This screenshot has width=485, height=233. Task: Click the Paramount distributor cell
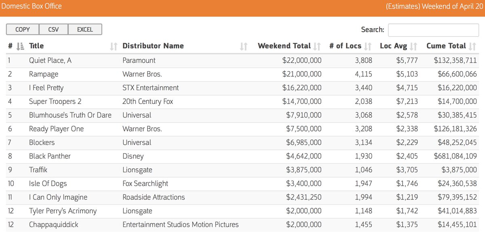[x=139, y=61]
